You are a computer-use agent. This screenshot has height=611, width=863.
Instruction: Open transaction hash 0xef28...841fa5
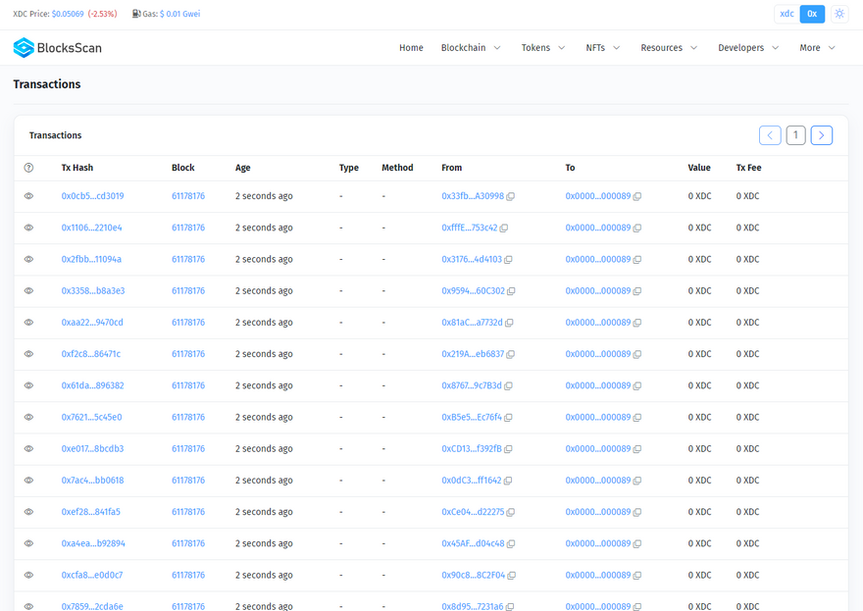(x=91, y=512)
